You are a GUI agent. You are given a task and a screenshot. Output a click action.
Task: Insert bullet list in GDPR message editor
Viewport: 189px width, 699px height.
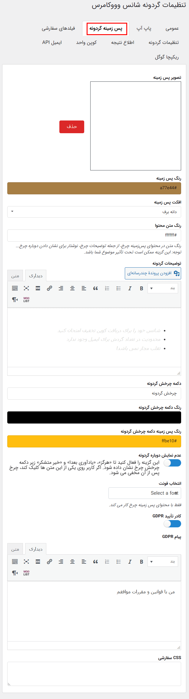118,562
